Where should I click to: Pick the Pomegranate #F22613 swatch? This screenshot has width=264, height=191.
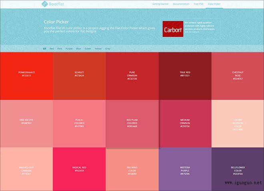point(26,75)
